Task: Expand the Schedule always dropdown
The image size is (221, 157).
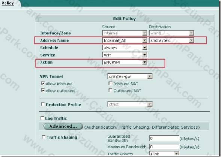Action: 125,48
